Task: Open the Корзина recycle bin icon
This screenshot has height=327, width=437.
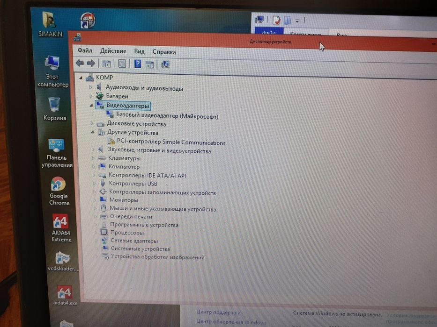Action: (54, 109)
